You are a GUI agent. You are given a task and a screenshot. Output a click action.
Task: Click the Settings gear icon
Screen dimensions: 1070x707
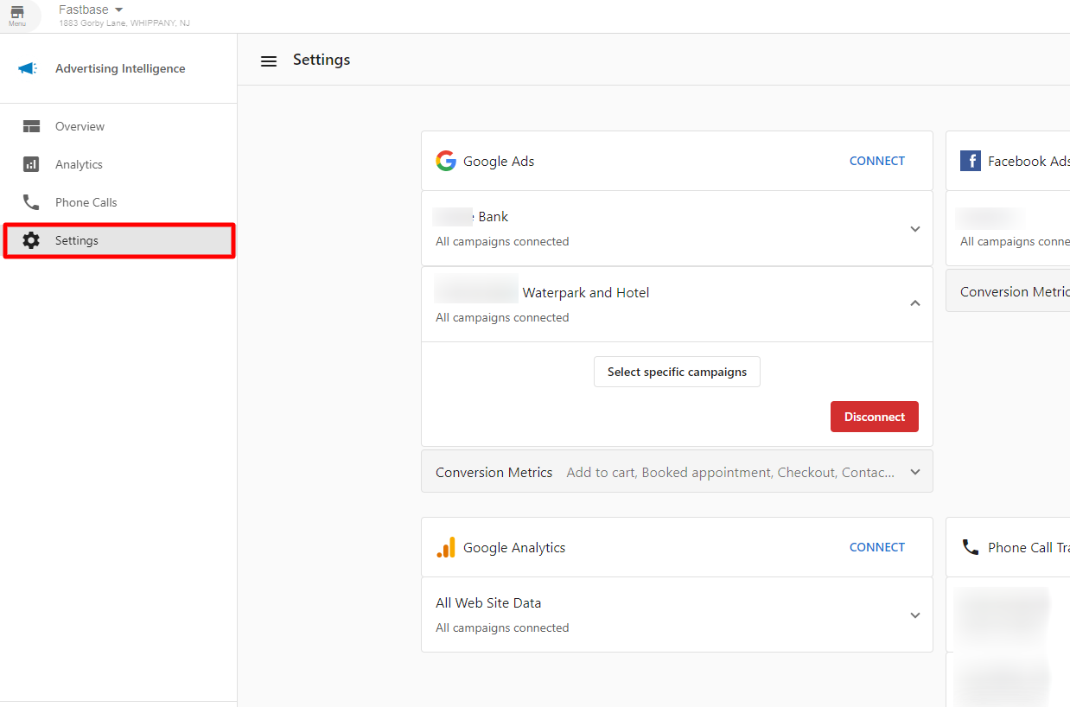[x=32, y=240]
